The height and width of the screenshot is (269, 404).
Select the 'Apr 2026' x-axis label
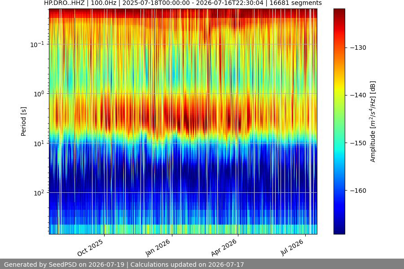[224, 247]
